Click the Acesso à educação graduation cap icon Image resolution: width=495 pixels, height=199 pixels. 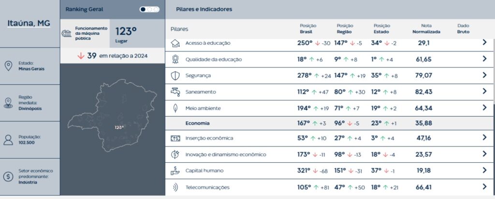[x=175, y=43]
